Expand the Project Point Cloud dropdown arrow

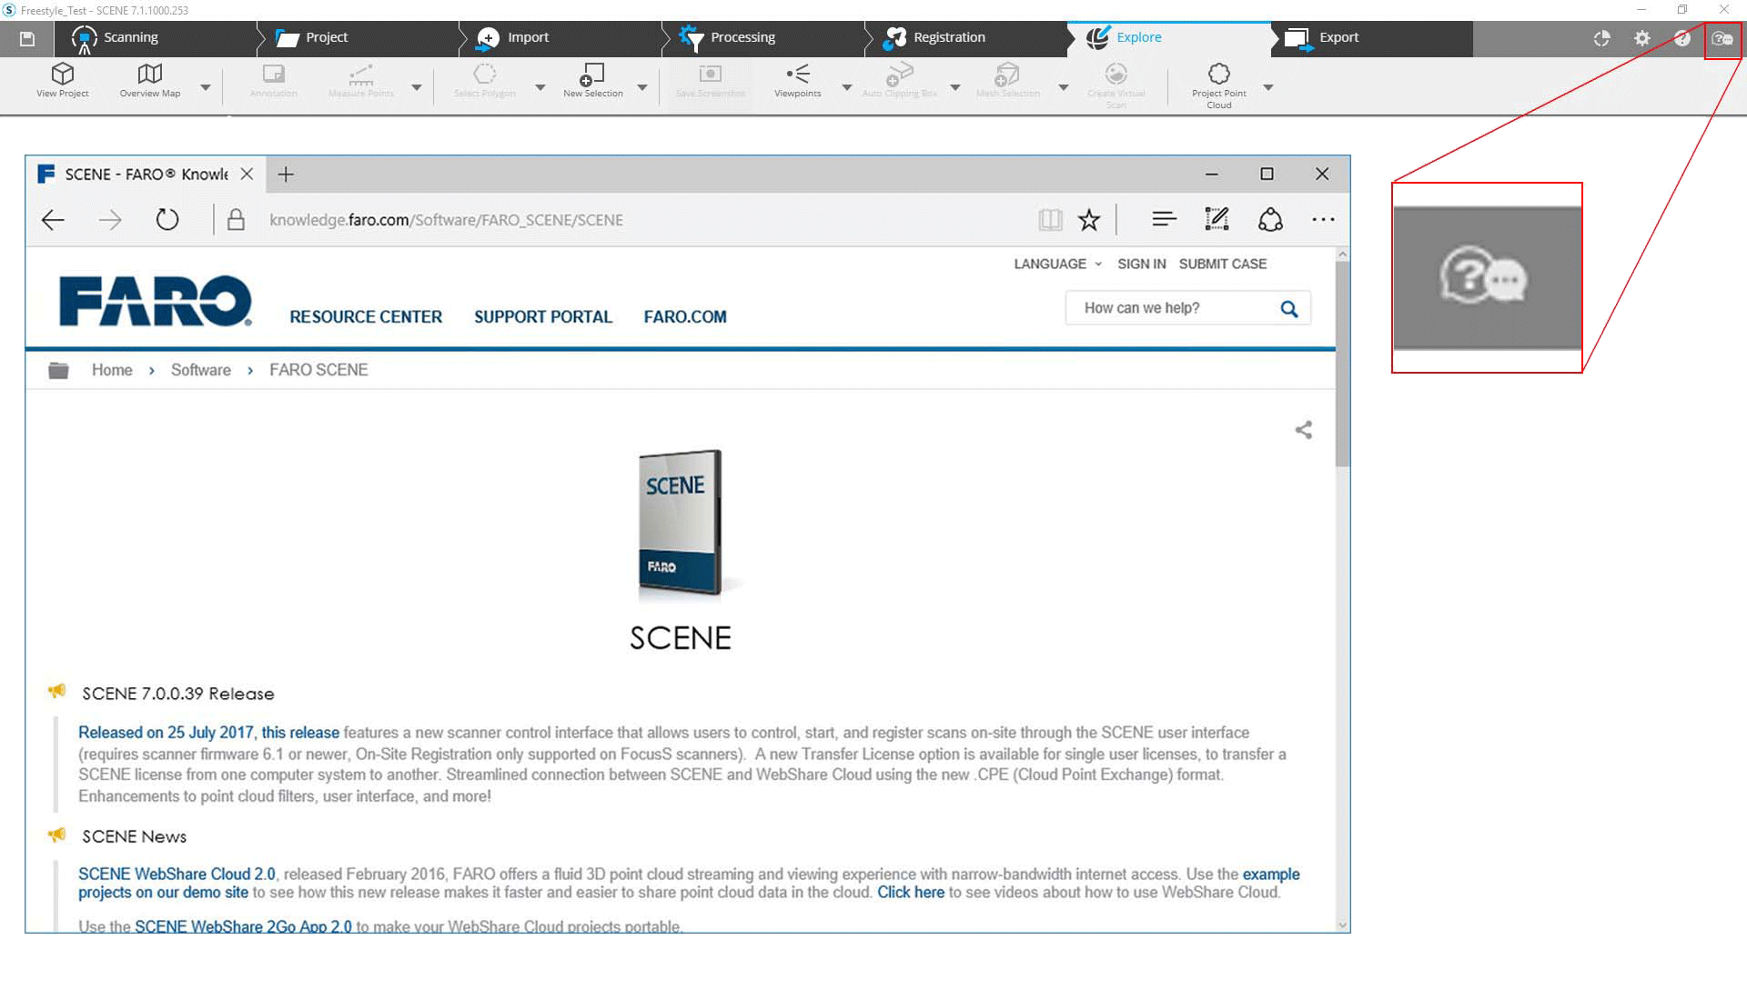(x=1268, y=87)
